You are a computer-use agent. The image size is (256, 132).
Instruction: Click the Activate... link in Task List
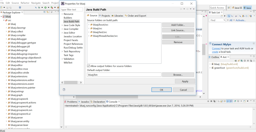pyautogui.click(x=240, y=20)
